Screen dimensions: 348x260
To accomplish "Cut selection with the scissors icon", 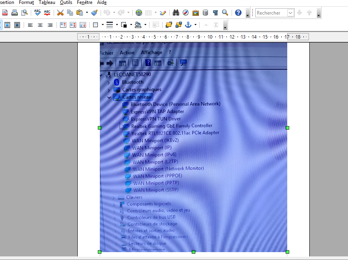I will point(60,13).
